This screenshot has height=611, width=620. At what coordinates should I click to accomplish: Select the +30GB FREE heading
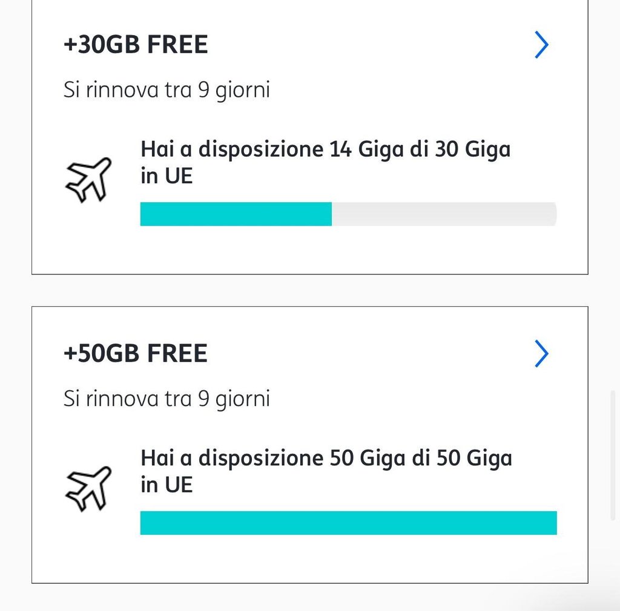pyautogui.click(x=136, y=45)
